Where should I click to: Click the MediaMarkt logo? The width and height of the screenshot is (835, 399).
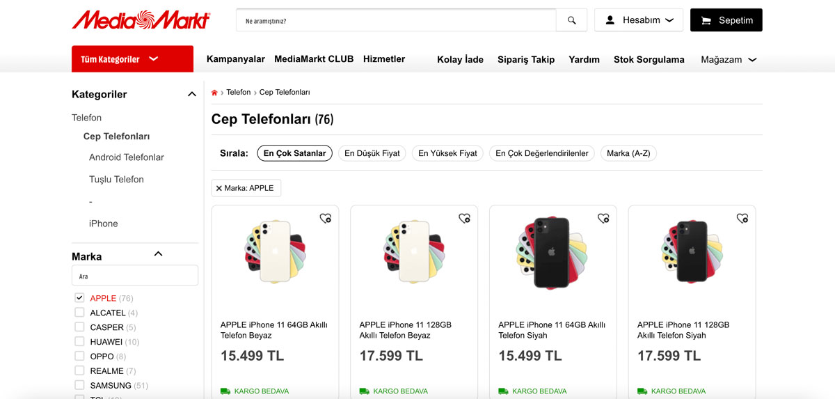click(x=141, y=20)
